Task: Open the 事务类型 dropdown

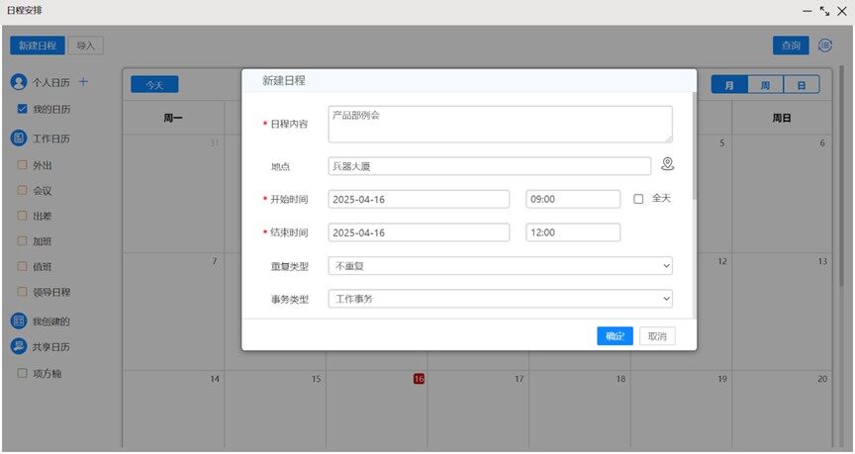Action: tap(500, 299)
